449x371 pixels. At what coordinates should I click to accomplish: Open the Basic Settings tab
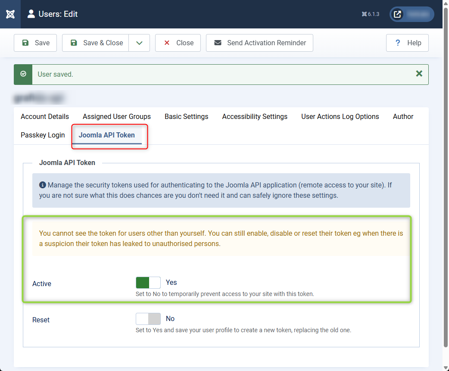[187, 116]
